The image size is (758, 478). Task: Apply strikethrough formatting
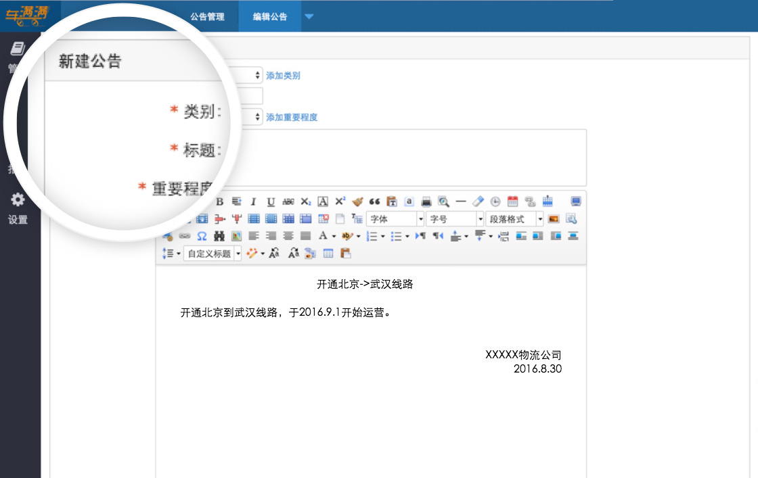pyautogui.click(x=288, y=201)
